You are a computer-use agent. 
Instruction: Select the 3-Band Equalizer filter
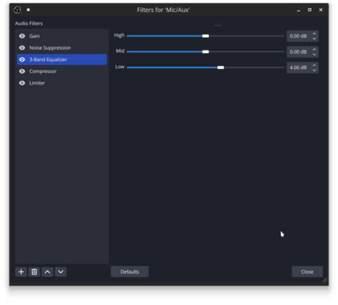(x=62, y=59)
